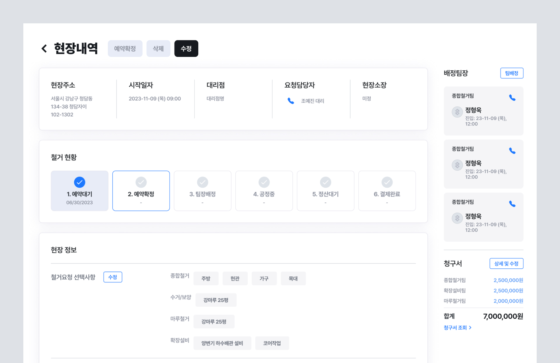Click avatar icon of third 정형욱 card
The height and width of the screenshot is (363, 560).
(457, 218)
